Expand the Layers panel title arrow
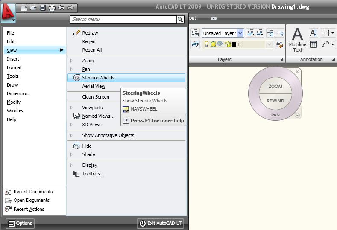This screenshot has height=230, width=337. tap(282, 59)
